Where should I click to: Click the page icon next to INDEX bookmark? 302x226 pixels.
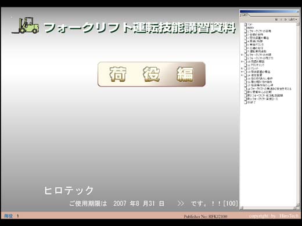(x=246, y=28)
